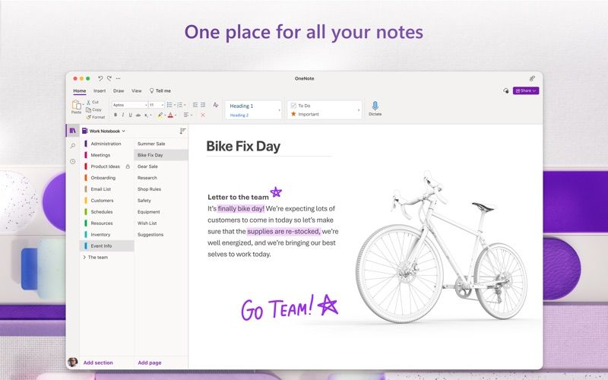Screen dimensions: 608x380
Task: Expand the Paste options arrow
Action: [x=83, y=105]
